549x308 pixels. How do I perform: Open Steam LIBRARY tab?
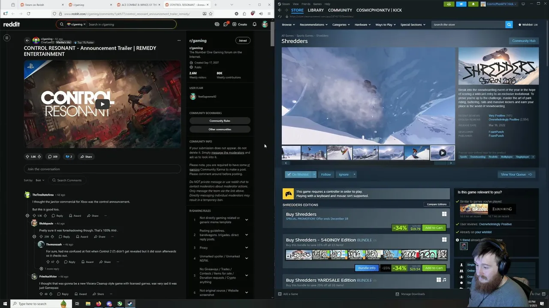pos(316,10)
